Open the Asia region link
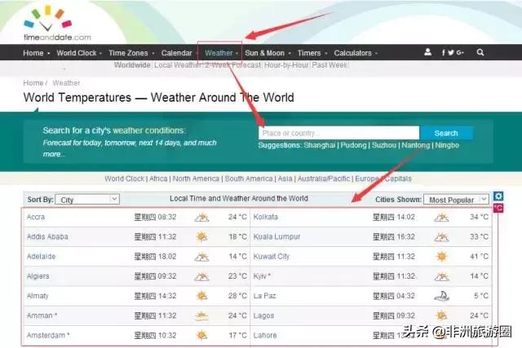The image size is (522, 348). [285, 178]
